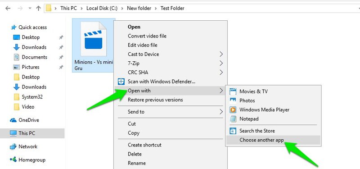The image size is (360, 169).
Task: Click the Movies & TV app icon
Action: point(233,91)
